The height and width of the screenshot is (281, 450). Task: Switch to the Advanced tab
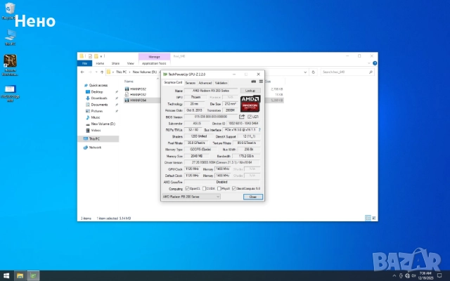[x=205, y=83]
